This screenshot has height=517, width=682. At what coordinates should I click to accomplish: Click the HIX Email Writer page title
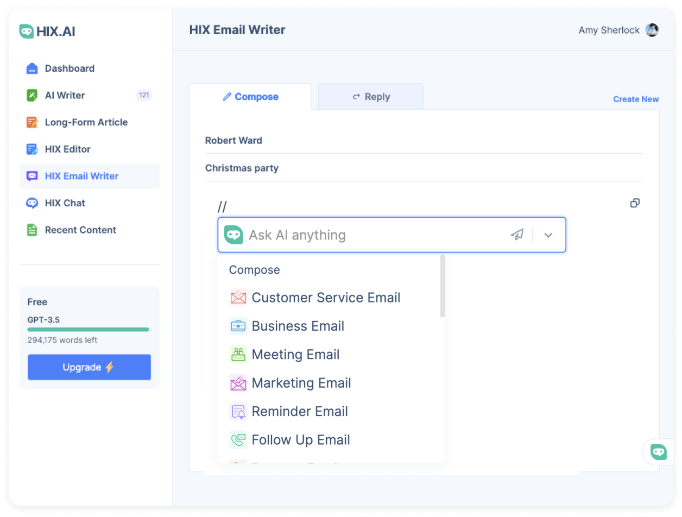(x=237, y=30)
